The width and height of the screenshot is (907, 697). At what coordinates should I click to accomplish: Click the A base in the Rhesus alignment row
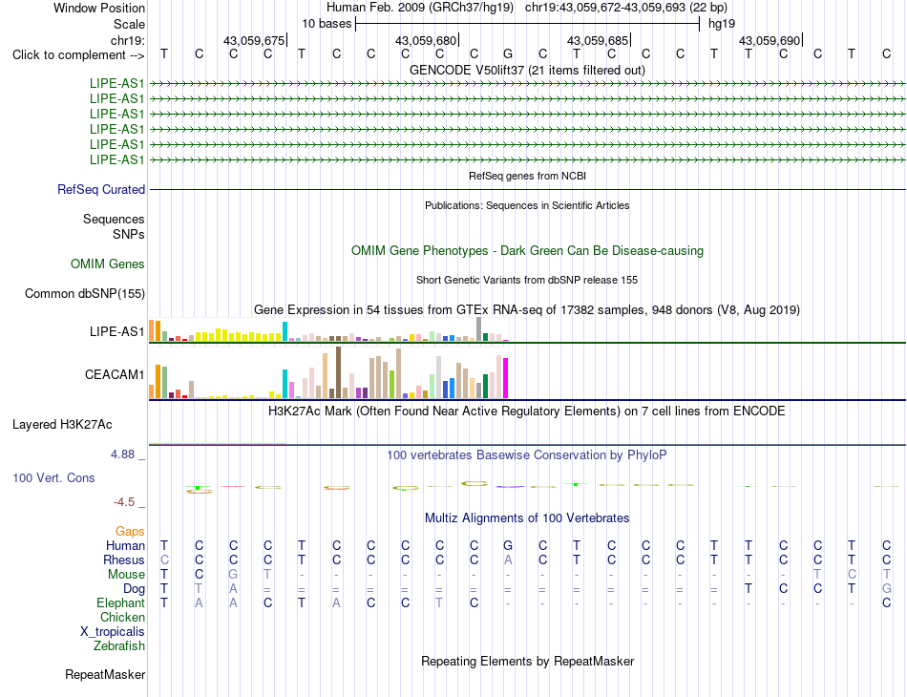(508, 560)
